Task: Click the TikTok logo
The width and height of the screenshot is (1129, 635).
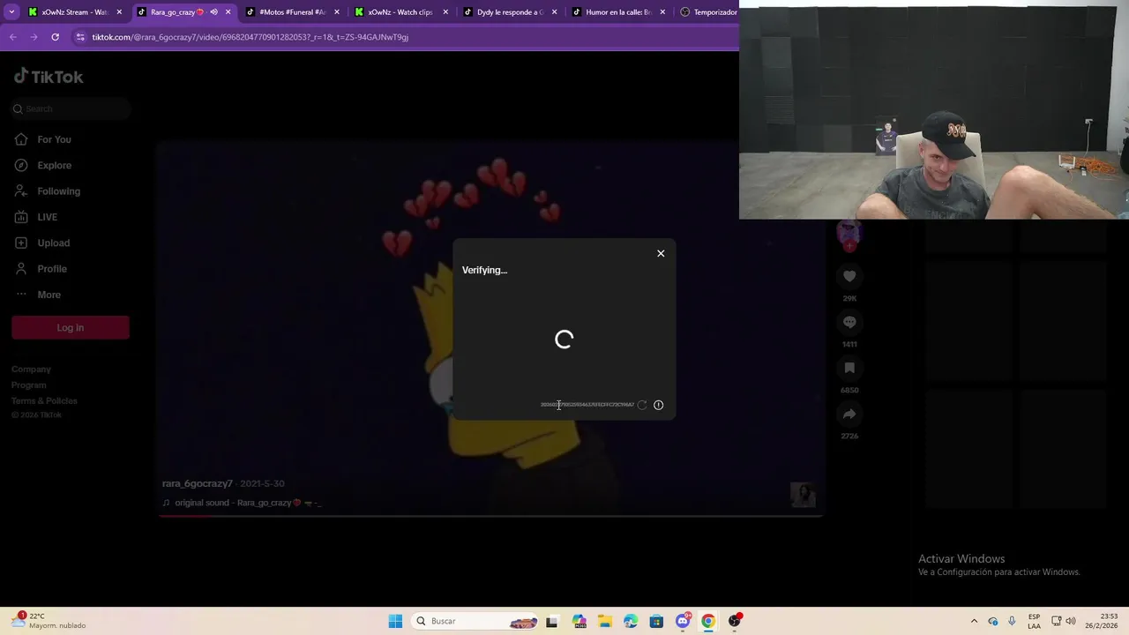Action: coord(49,77)
